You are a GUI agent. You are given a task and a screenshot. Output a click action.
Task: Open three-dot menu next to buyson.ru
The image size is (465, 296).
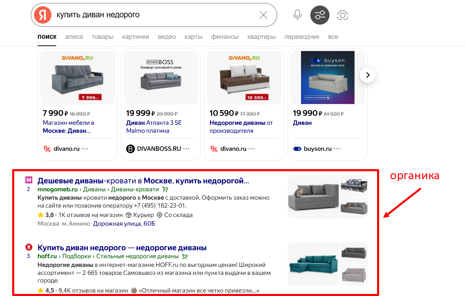click(x=337, y=149)
